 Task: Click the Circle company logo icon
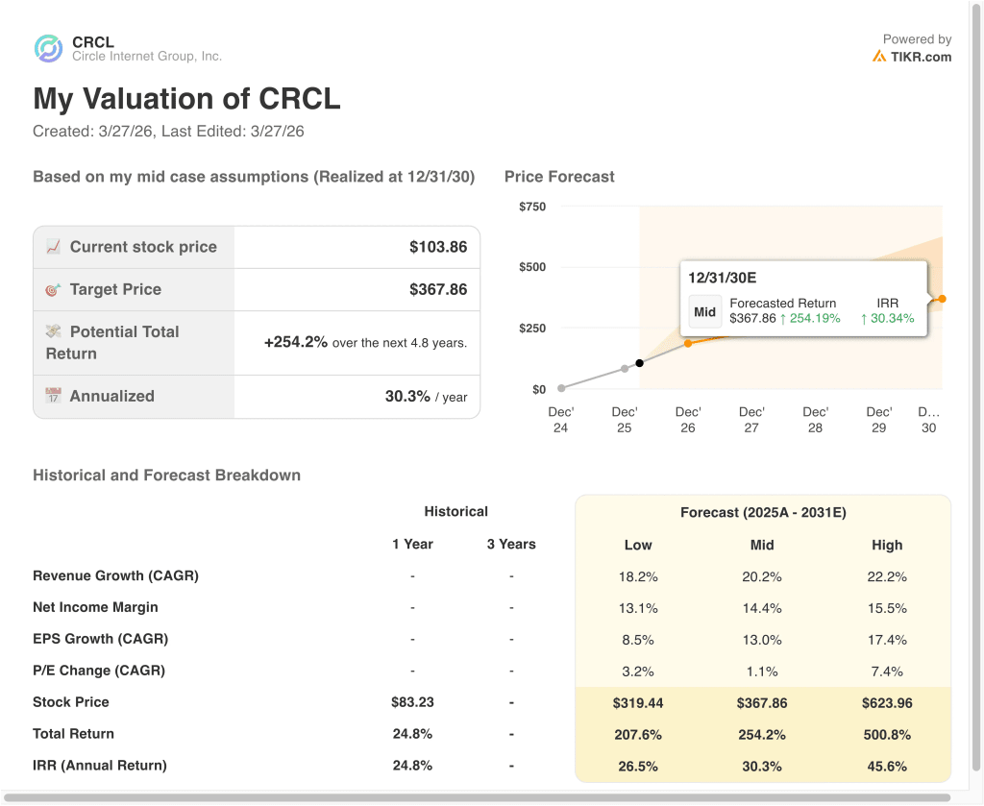point(48,49)
